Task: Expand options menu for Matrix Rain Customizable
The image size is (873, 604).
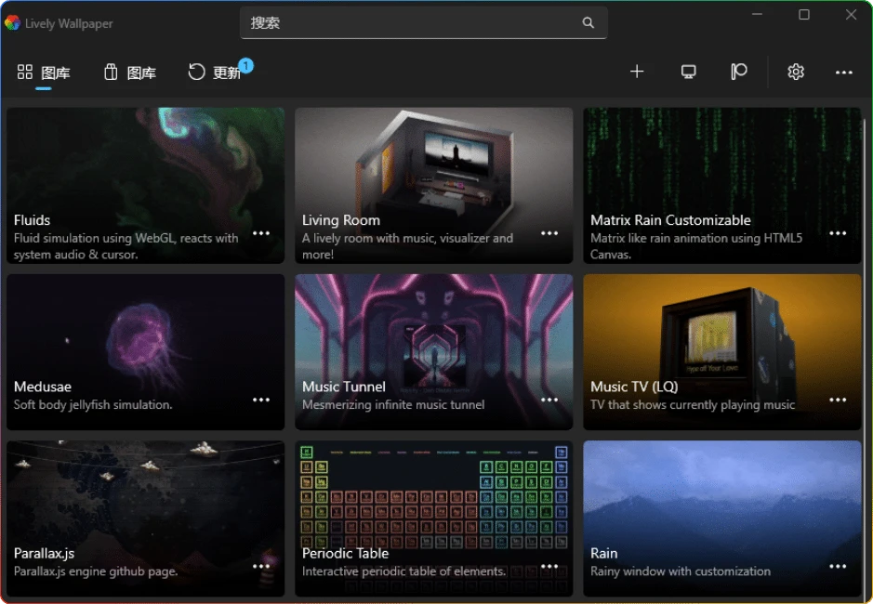Action: [x=838, y=233]
